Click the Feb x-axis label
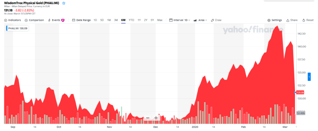318x131 pixels. click(x=243, y=127)
